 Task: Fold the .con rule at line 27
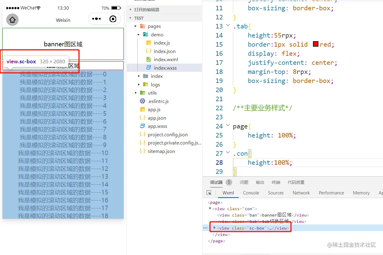[228, 153]
